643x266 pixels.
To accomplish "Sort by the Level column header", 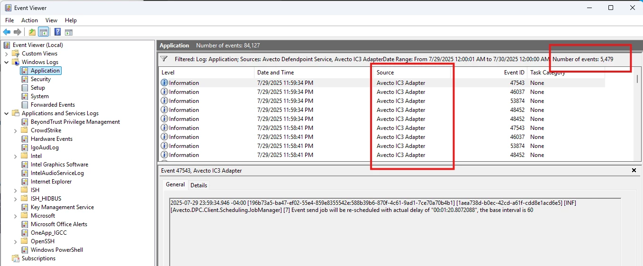I will [x=207, y=73].
